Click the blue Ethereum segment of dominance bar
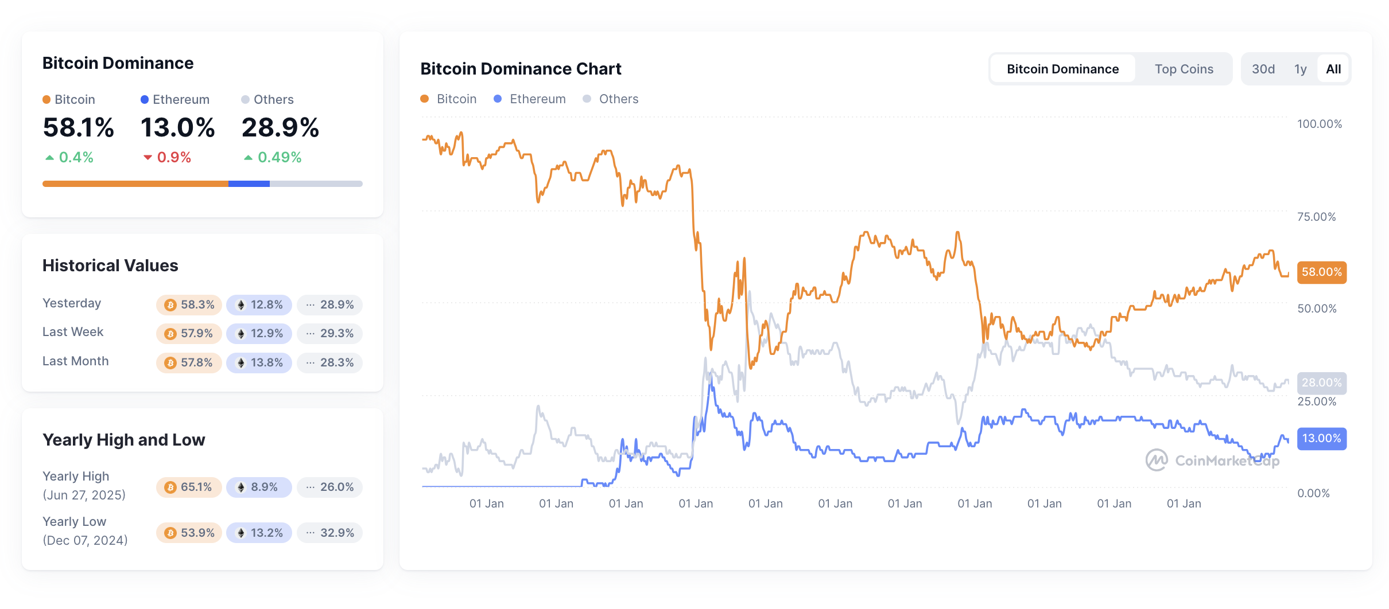 (x=249, y=184)
